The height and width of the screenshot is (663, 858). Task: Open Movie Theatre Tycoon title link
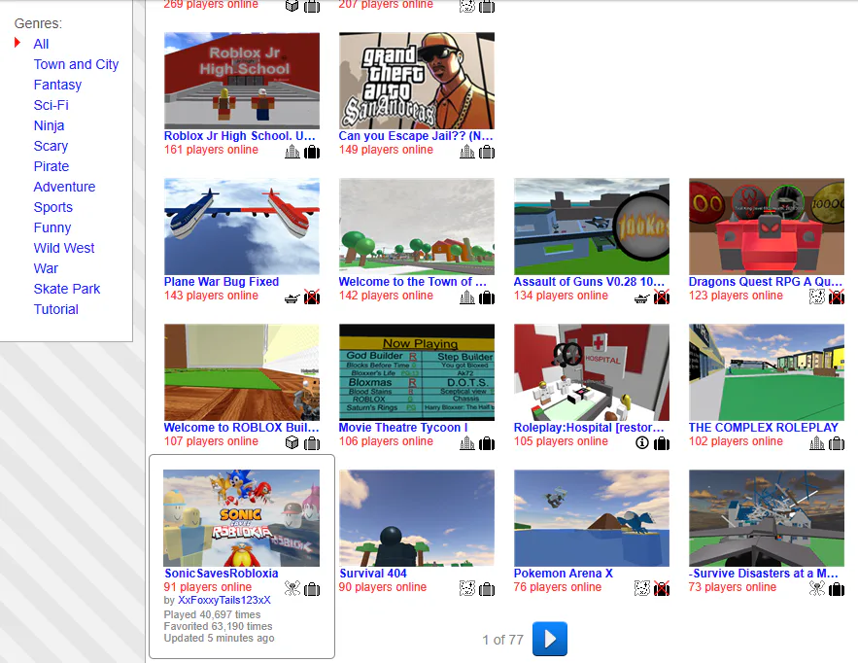pyautogui.click(x=403, y=428)
